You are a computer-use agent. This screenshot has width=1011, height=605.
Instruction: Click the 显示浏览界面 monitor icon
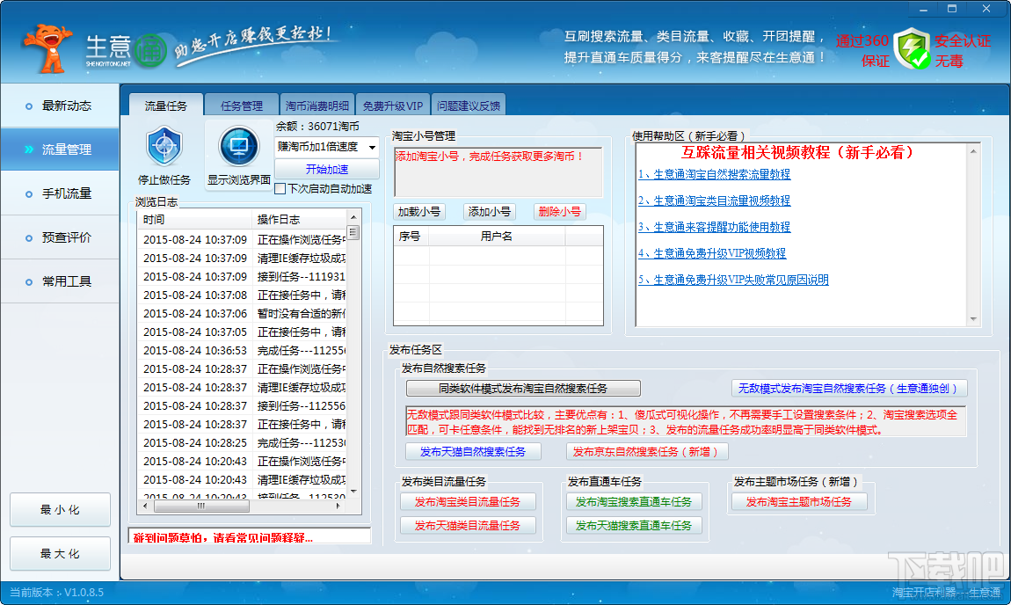click(238, 146)
